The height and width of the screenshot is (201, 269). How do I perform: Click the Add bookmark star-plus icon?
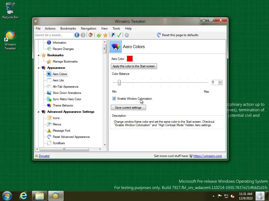(99, 35)
